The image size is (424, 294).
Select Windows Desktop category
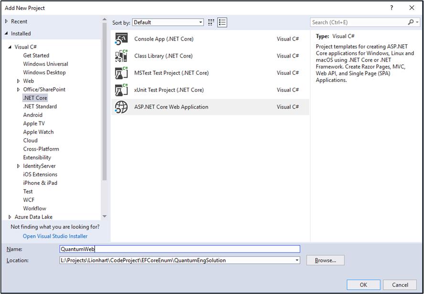click(44, 72)
